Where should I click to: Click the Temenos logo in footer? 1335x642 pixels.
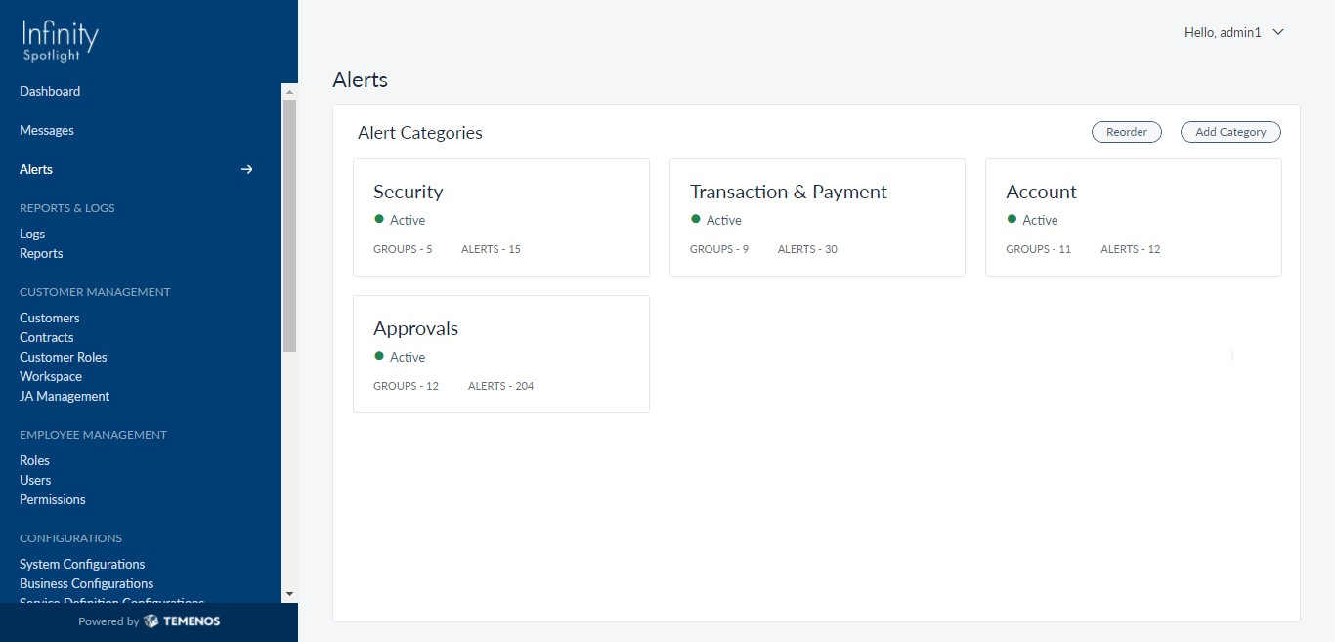pyautogui.click(x=182, y=621)
